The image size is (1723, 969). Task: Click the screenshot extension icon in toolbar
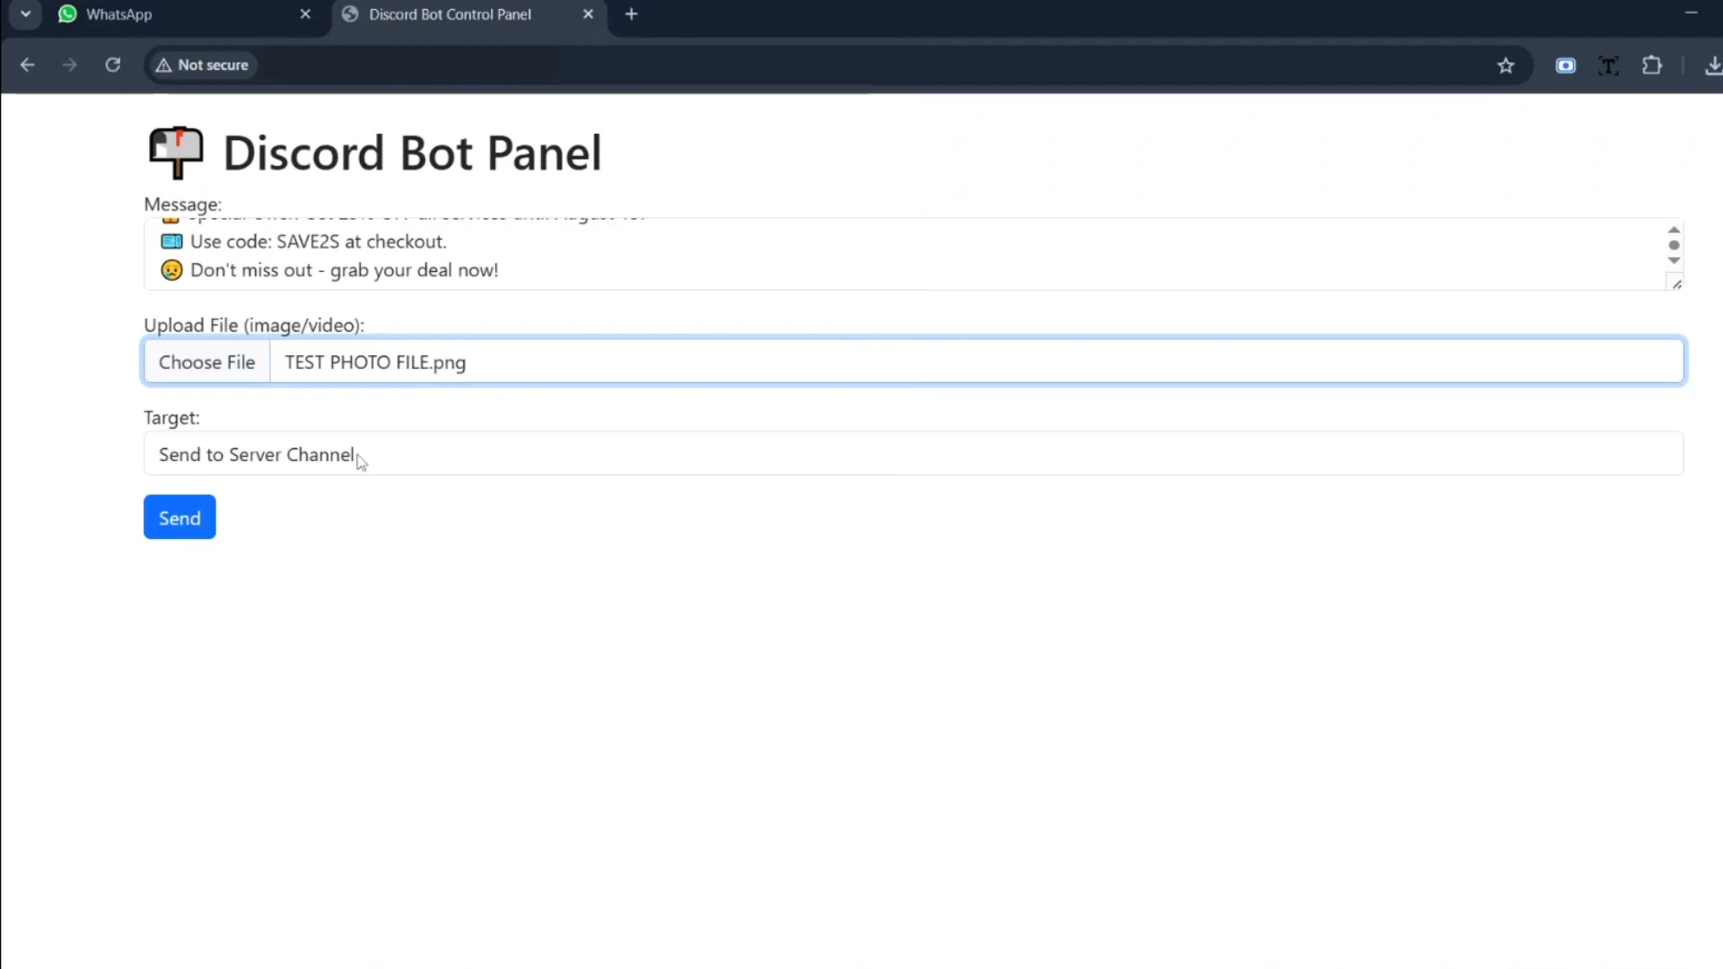click(1566, 65)
